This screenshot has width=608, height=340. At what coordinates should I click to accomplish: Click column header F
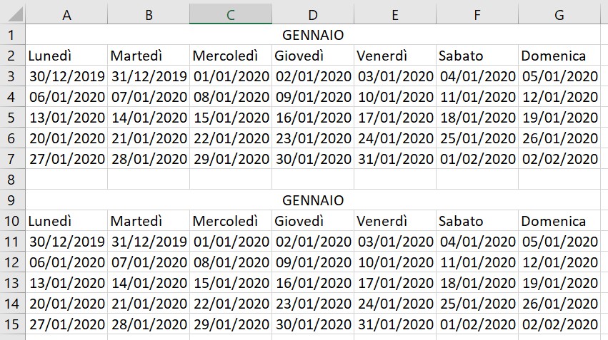coord(477,14)
